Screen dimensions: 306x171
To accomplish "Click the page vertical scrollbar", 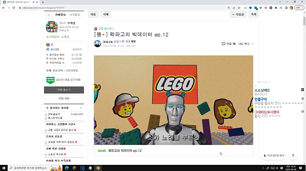I will tap(304, 21).
